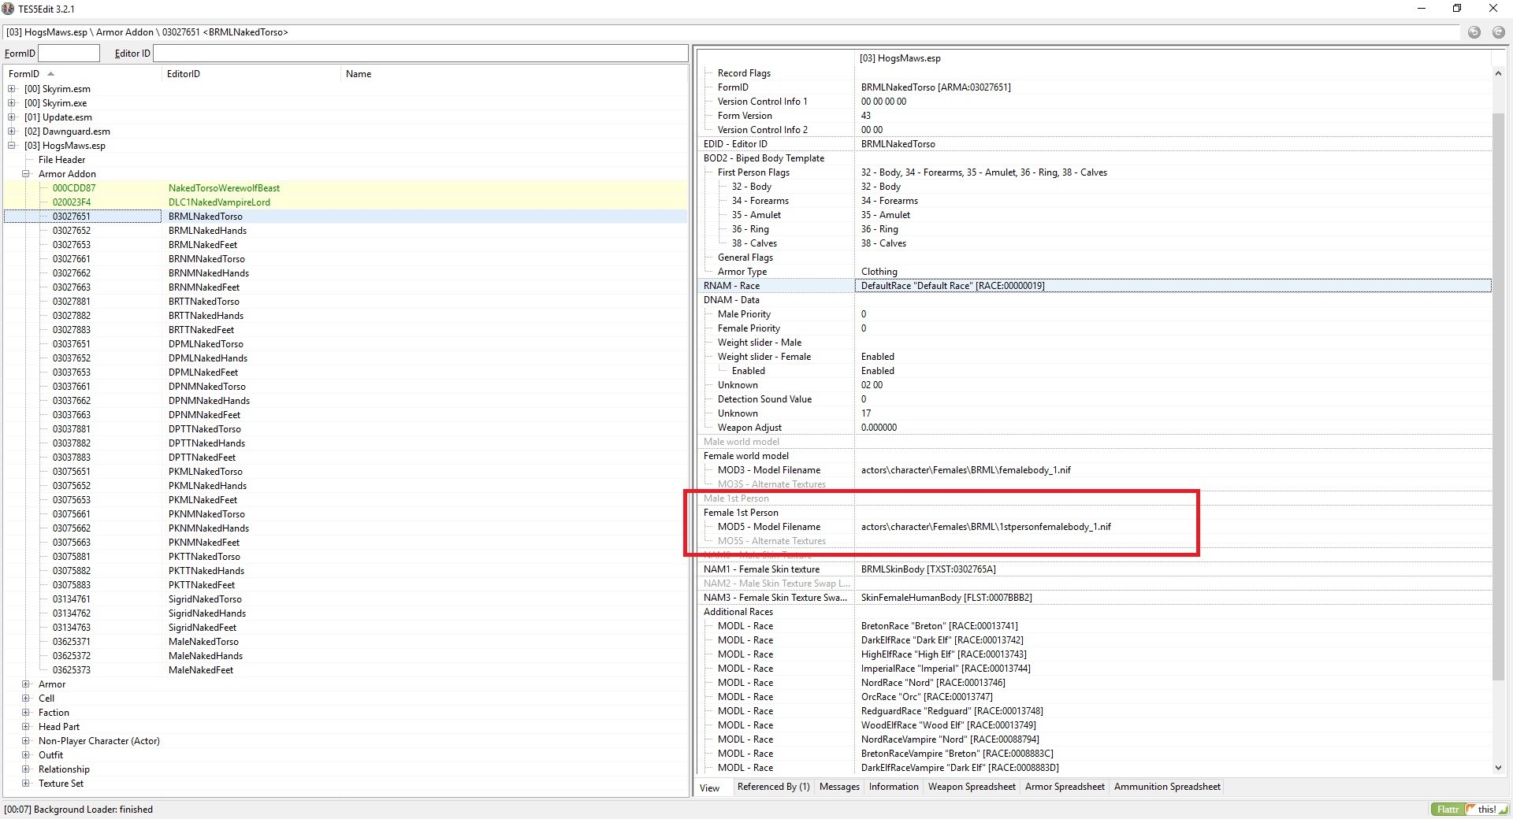Expand the Faction group

click(x=26, y=713)
